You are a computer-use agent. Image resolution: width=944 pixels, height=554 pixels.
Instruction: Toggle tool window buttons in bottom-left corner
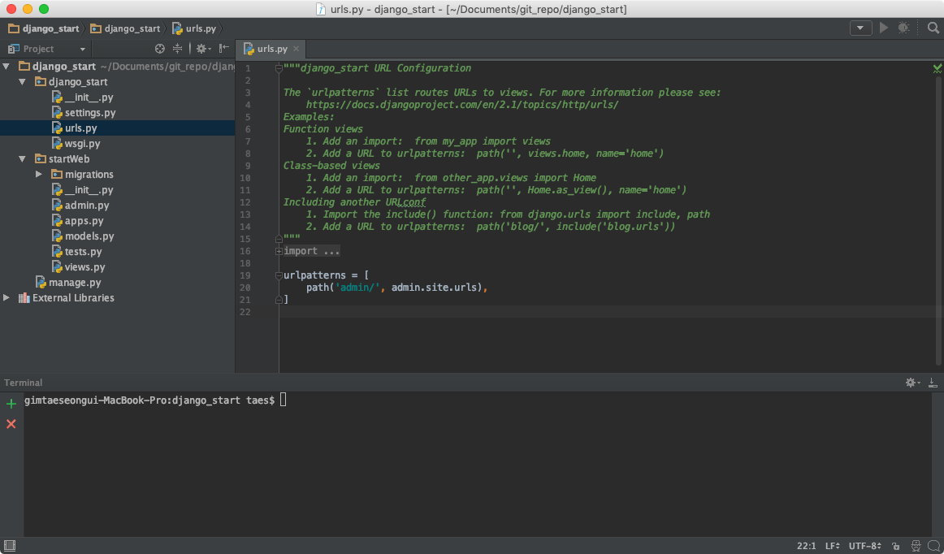pyautogui.click(x=8, y=545)
